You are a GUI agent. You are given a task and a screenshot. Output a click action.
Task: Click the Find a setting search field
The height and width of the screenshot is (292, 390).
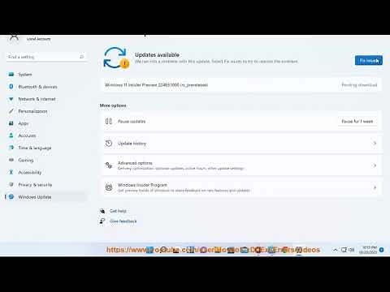pyautogui.click(x=46, y=57)
